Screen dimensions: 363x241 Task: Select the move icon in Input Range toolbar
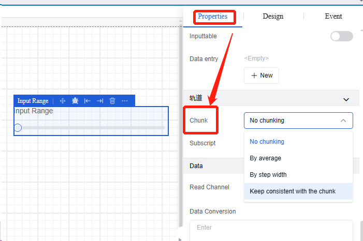63,101
